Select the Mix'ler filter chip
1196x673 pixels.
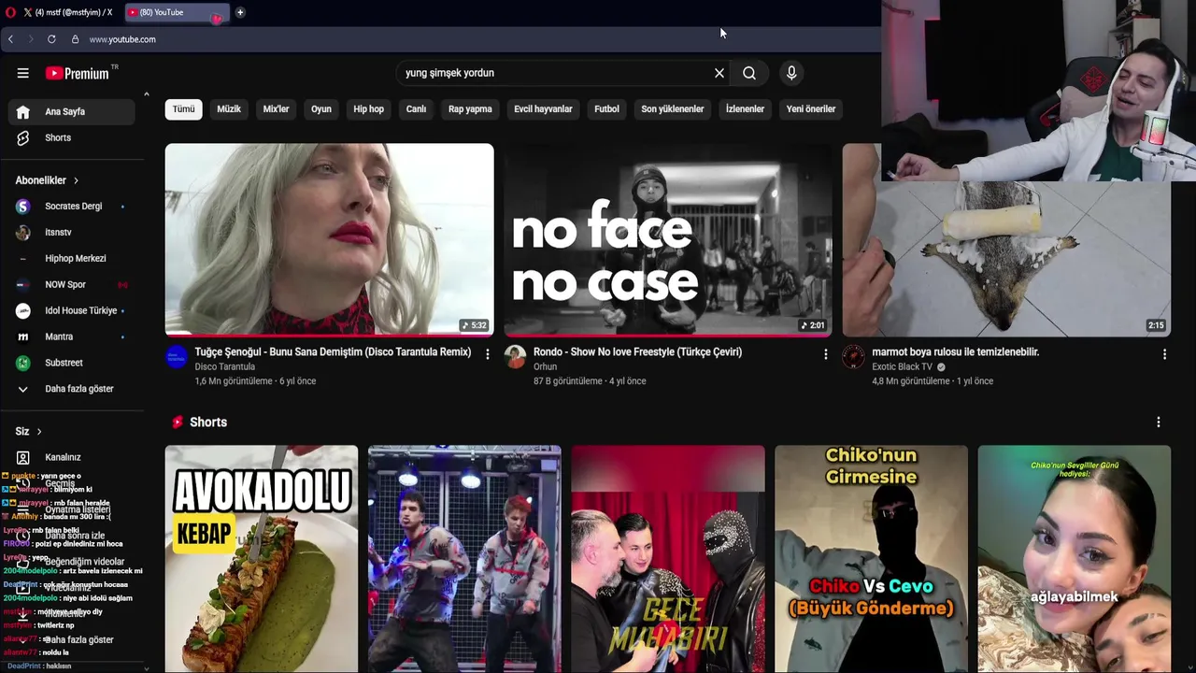tap(276, 109)
